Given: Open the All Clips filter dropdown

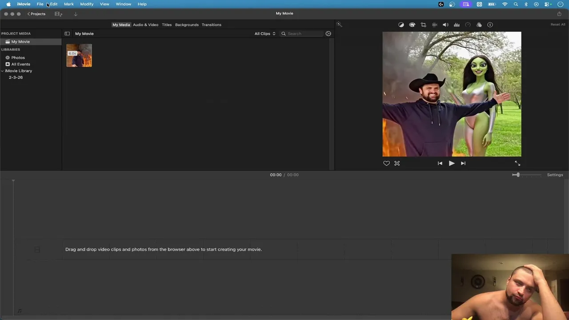Looking at the screenshot, I should (265, 34).
